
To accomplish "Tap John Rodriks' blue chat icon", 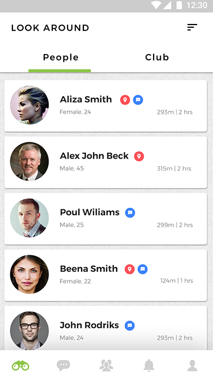I will point(130,325).
